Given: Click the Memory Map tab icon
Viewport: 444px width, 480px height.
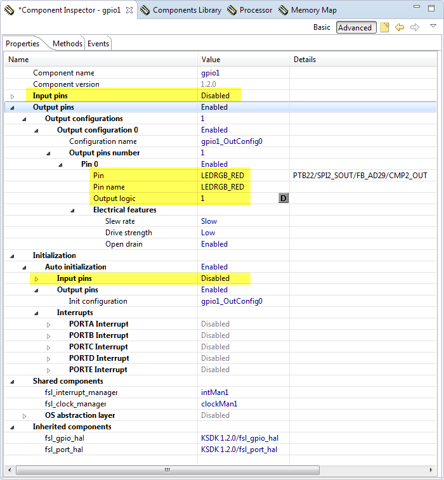Looking at the screenshot, I should click(284, 10).
